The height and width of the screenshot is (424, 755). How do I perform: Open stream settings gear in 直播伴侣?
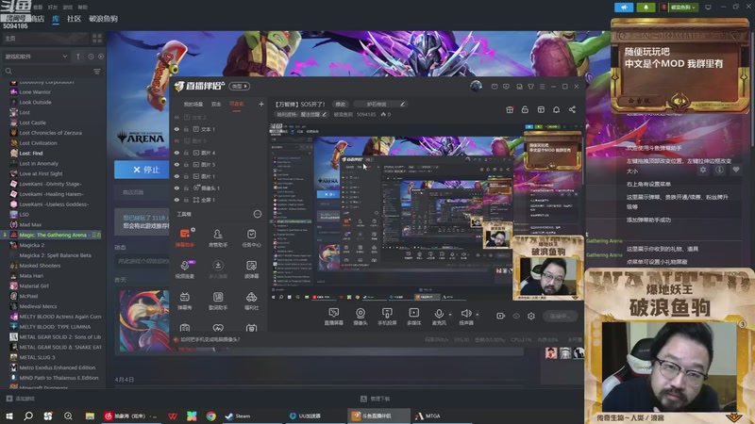[531, 316]
